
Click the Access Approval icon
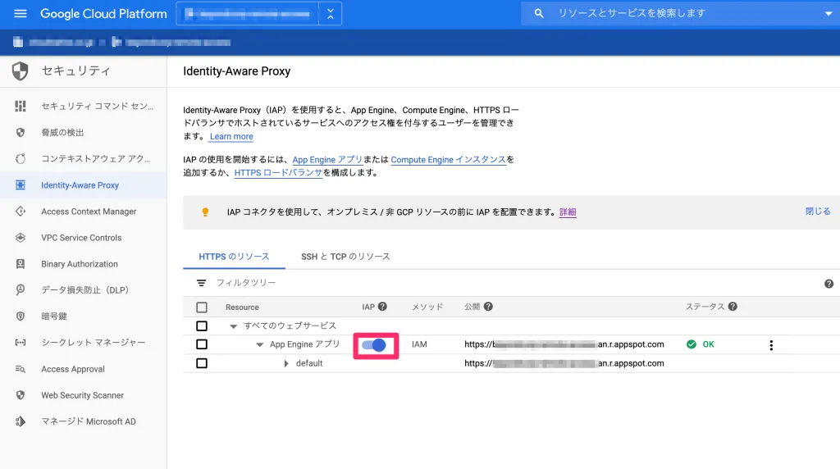pyautogui.click(x=21, y=369)
